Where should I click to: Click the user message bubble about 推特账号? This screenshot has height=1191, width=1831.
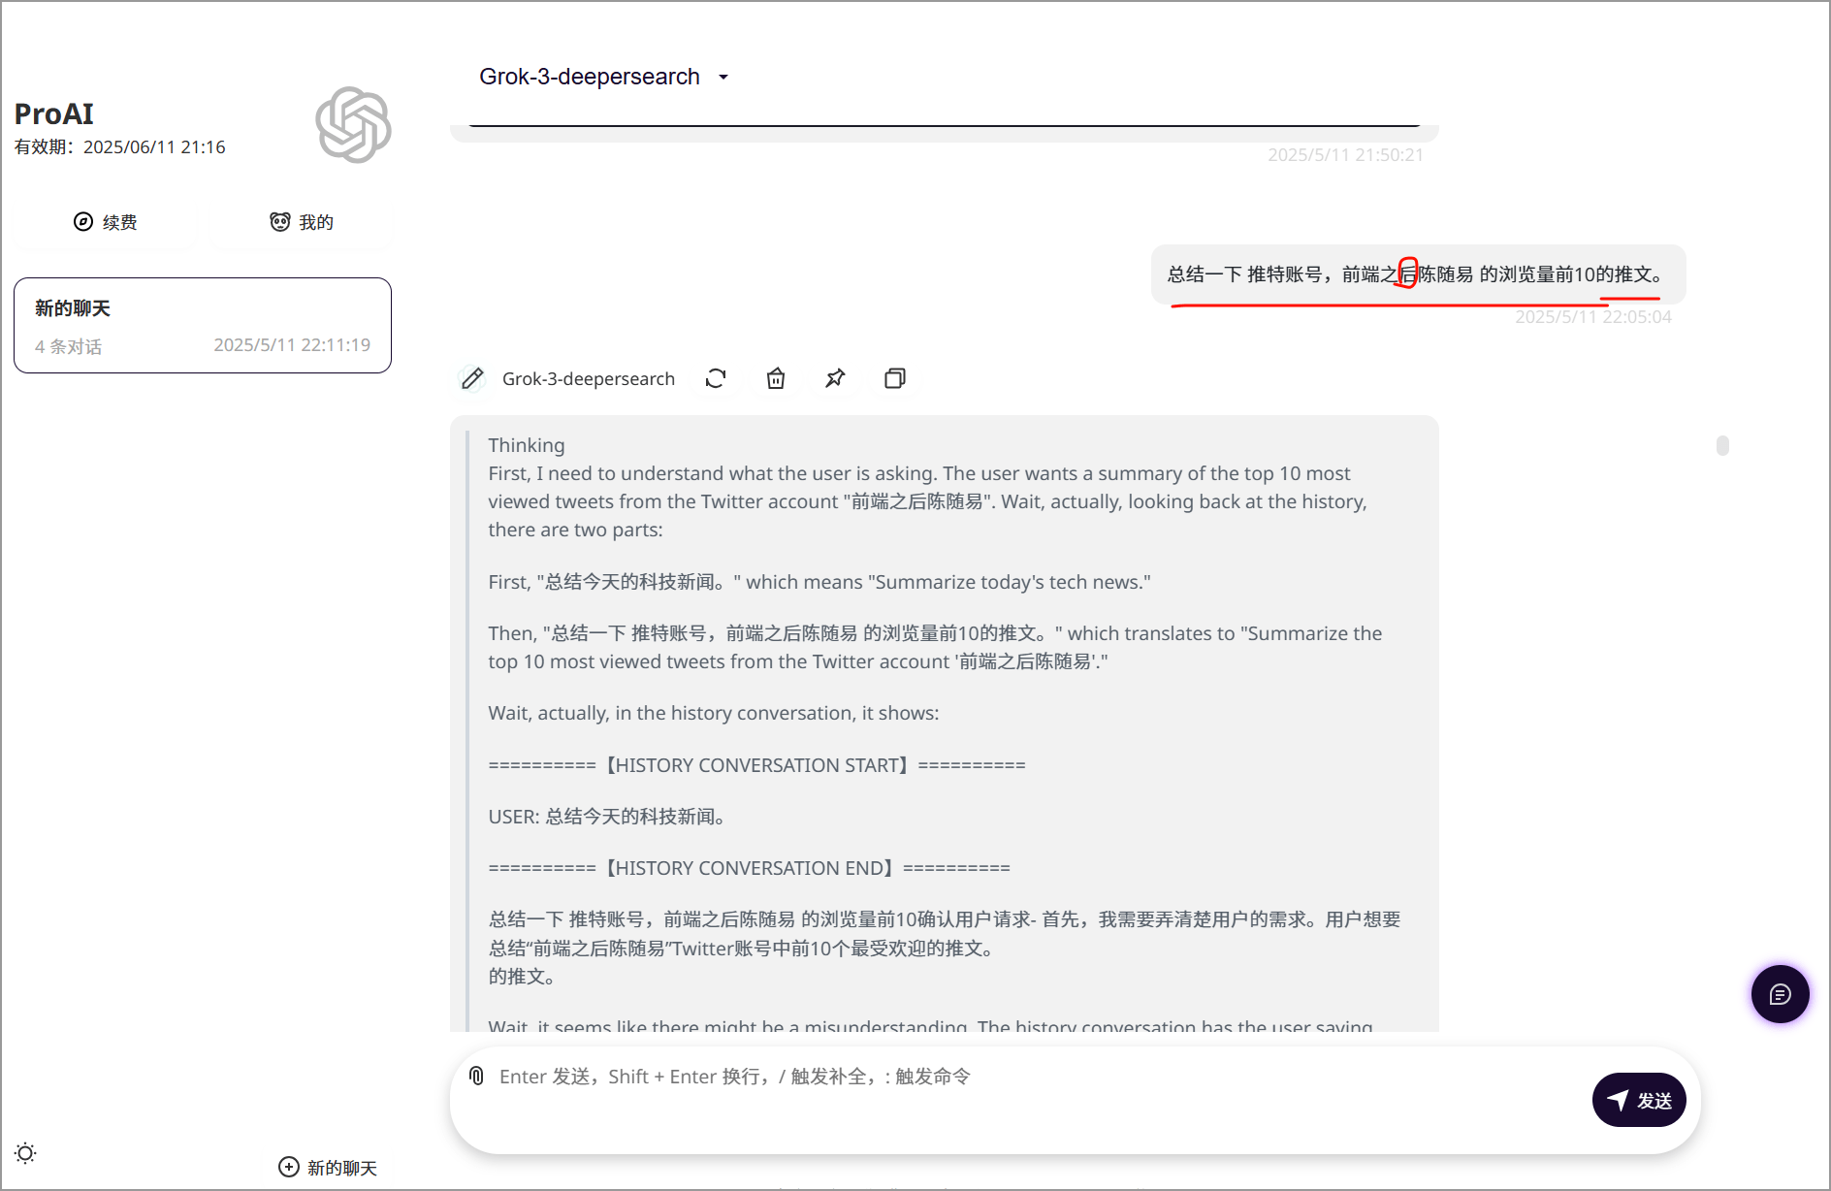click(x=1418, y=274)
